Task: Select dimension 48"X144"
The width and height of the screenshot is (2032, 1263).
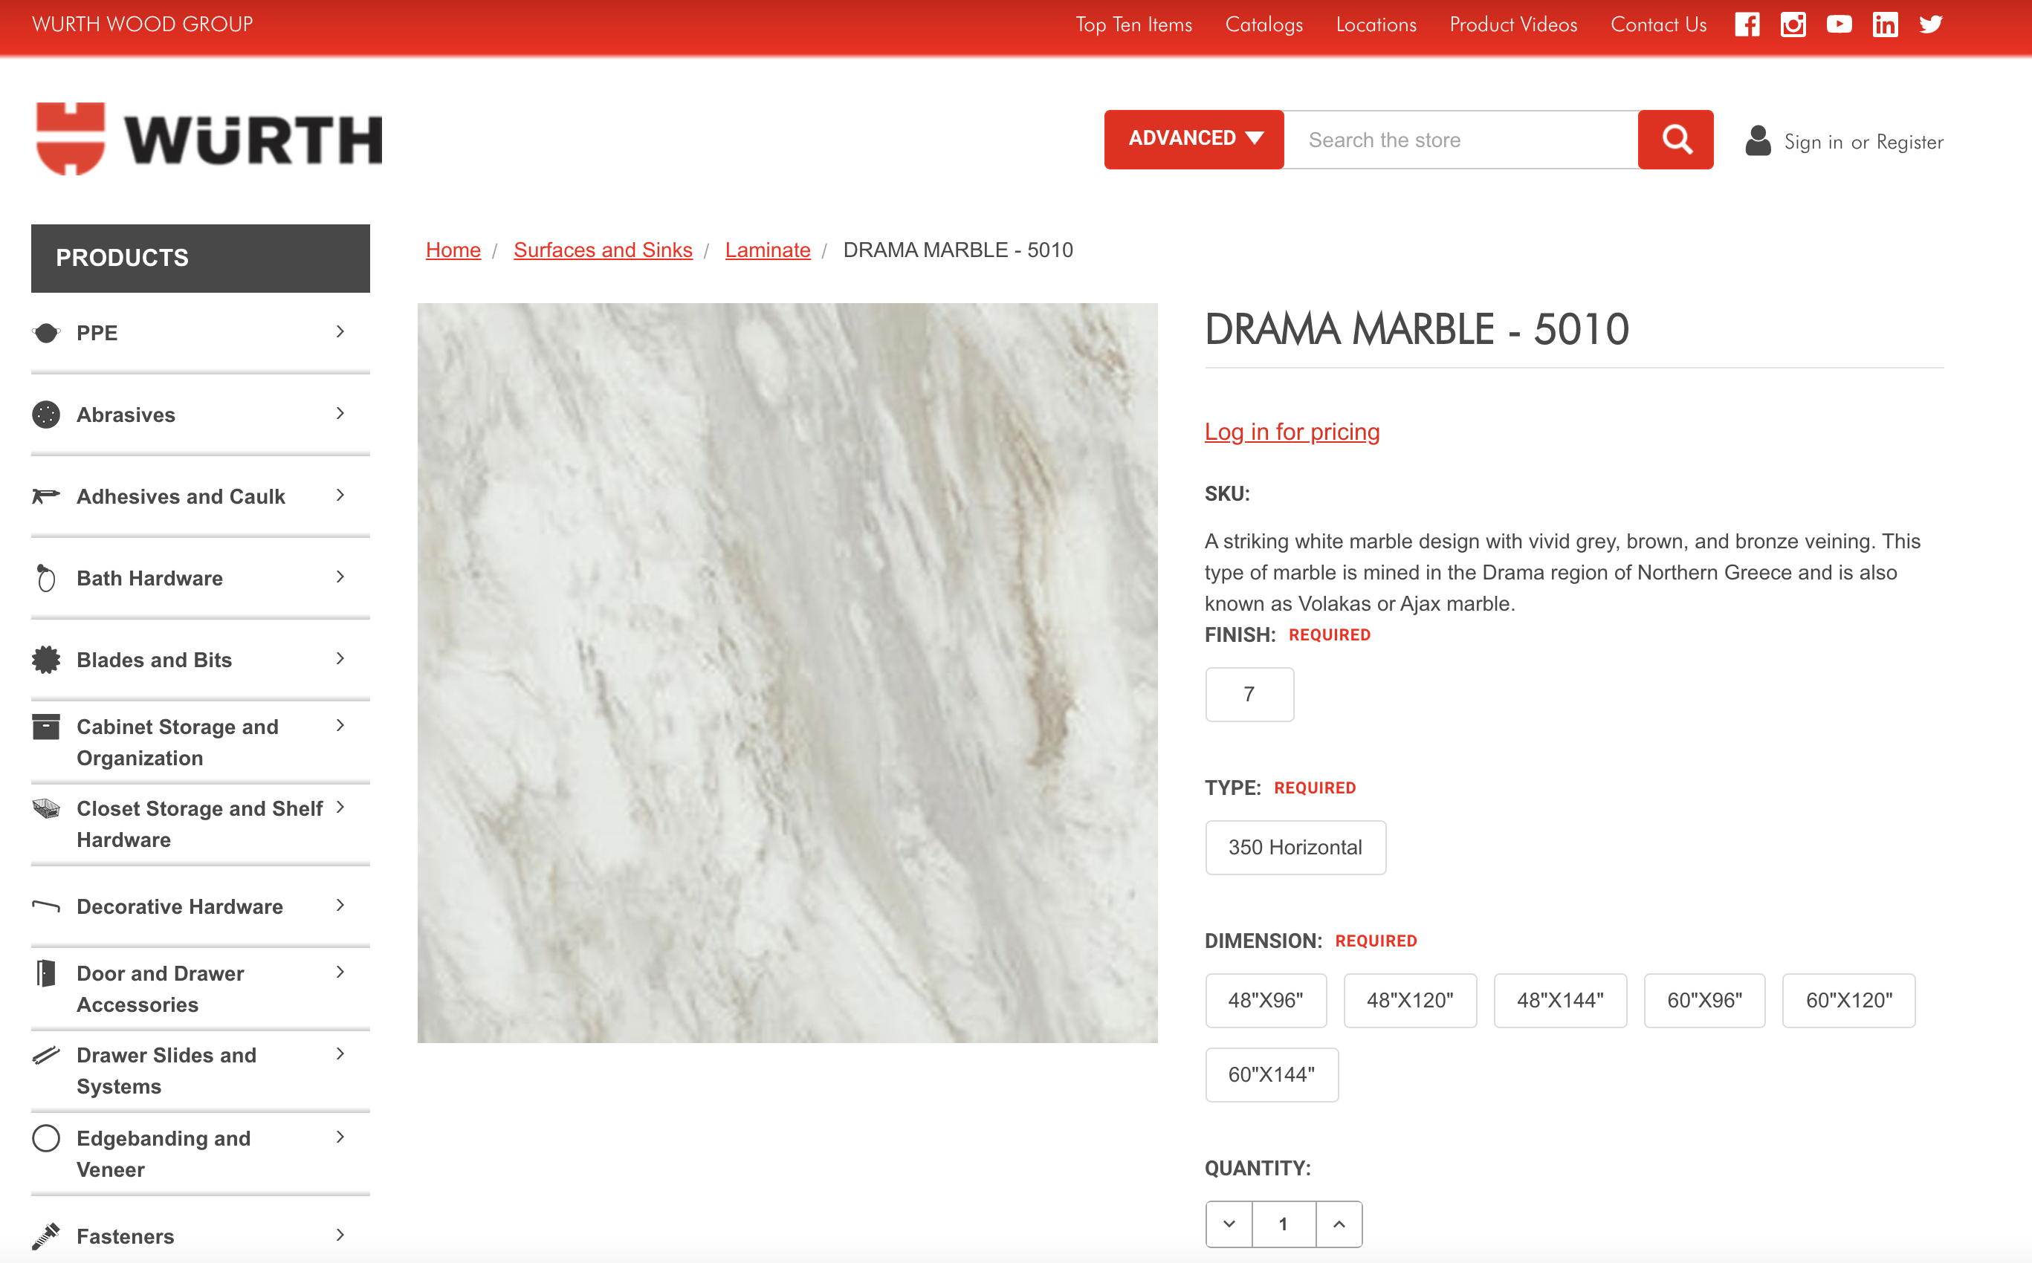Action: coord(1560,1000)
